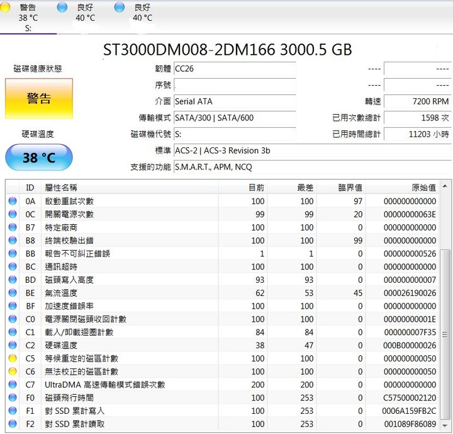Viewport: 453px width, 434px height.
Task: Click the blue status icon for attribute BB
Action: pos(13,253)
